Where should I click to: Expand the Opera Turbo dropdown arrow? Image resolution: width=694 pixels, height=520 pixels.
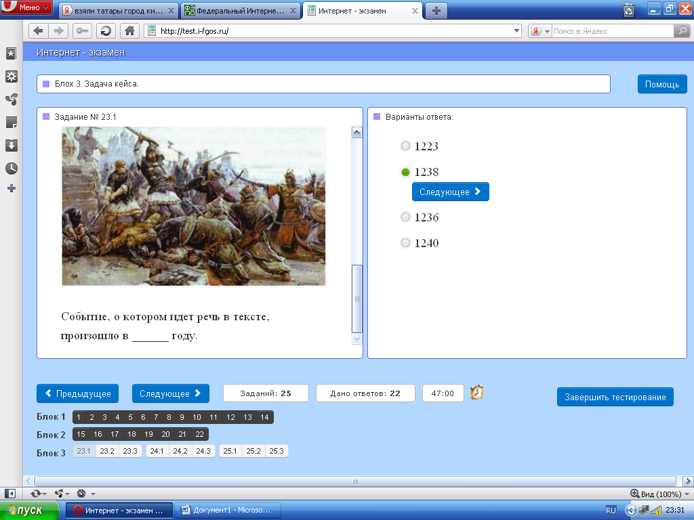pyautogui.click(x=93, y=494)
